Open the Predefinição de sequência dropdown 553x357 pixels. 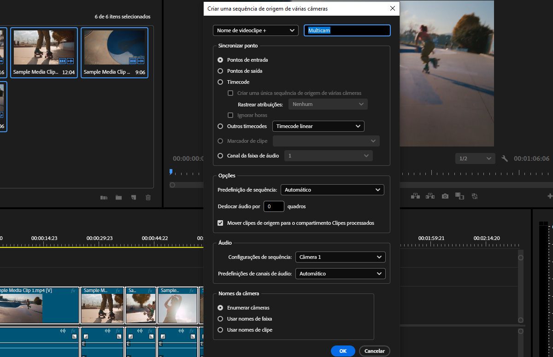pos(332,190)
